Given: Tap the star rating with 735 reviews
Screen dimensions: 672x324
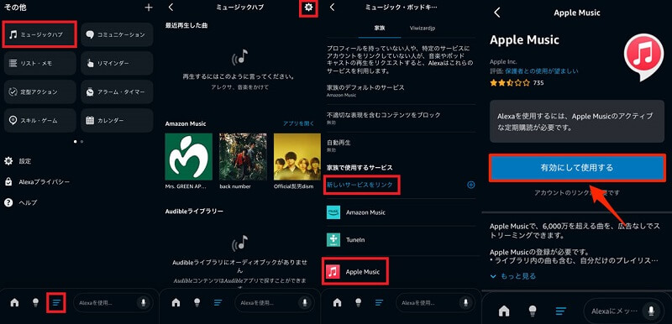Looking at the screenshot, I should pos(517,82).
